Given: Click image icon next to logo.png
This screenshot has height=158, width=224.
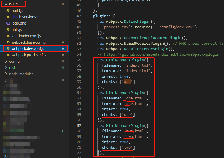Looking at the screenshot, I should (8, 23).
